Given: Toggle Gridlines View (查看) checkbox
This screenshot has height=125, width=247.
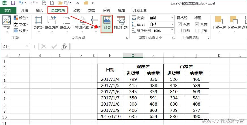Looking at the screenshot, I should 180,24.
